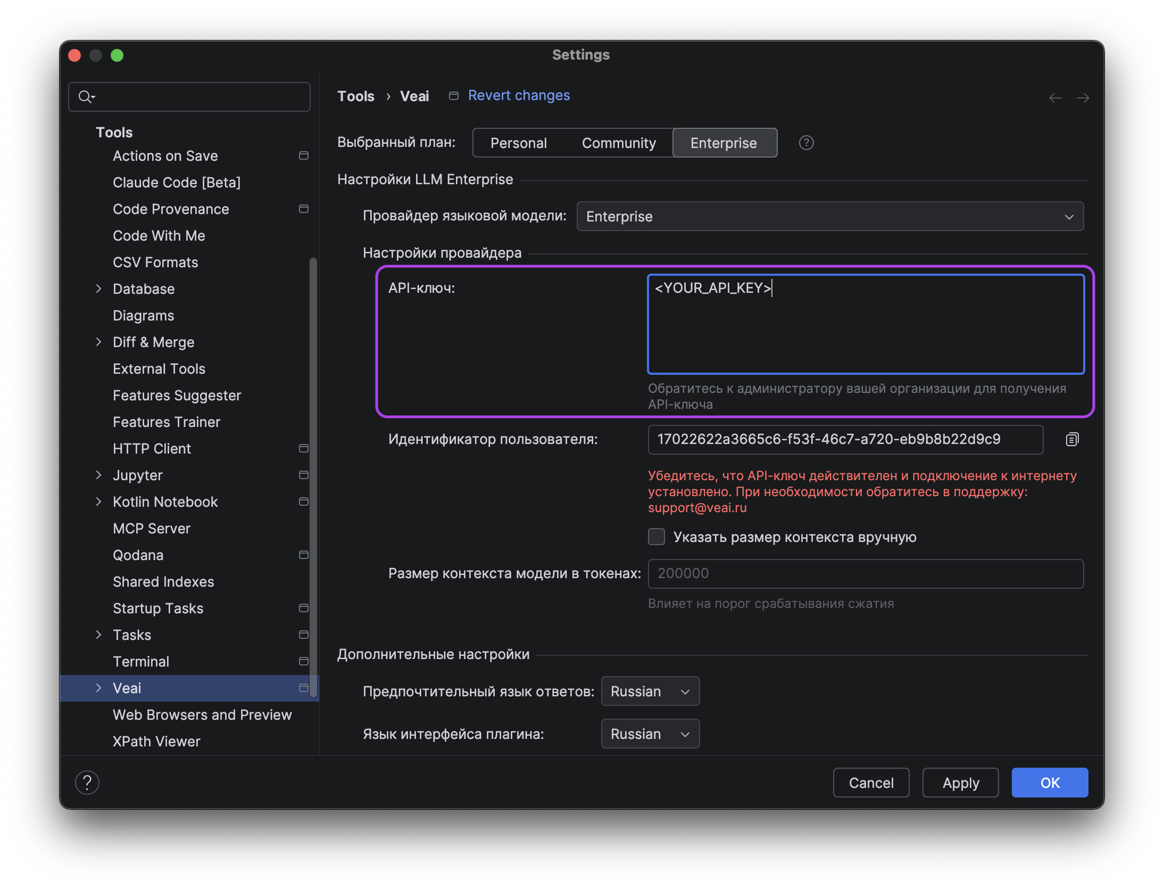Click the model context size field
This screenshot has height=888, width=1164.
click(866, 573)
